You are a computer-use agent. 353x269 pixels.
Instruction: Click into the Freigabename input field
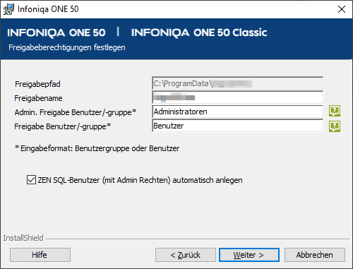(x=237, y=97)
